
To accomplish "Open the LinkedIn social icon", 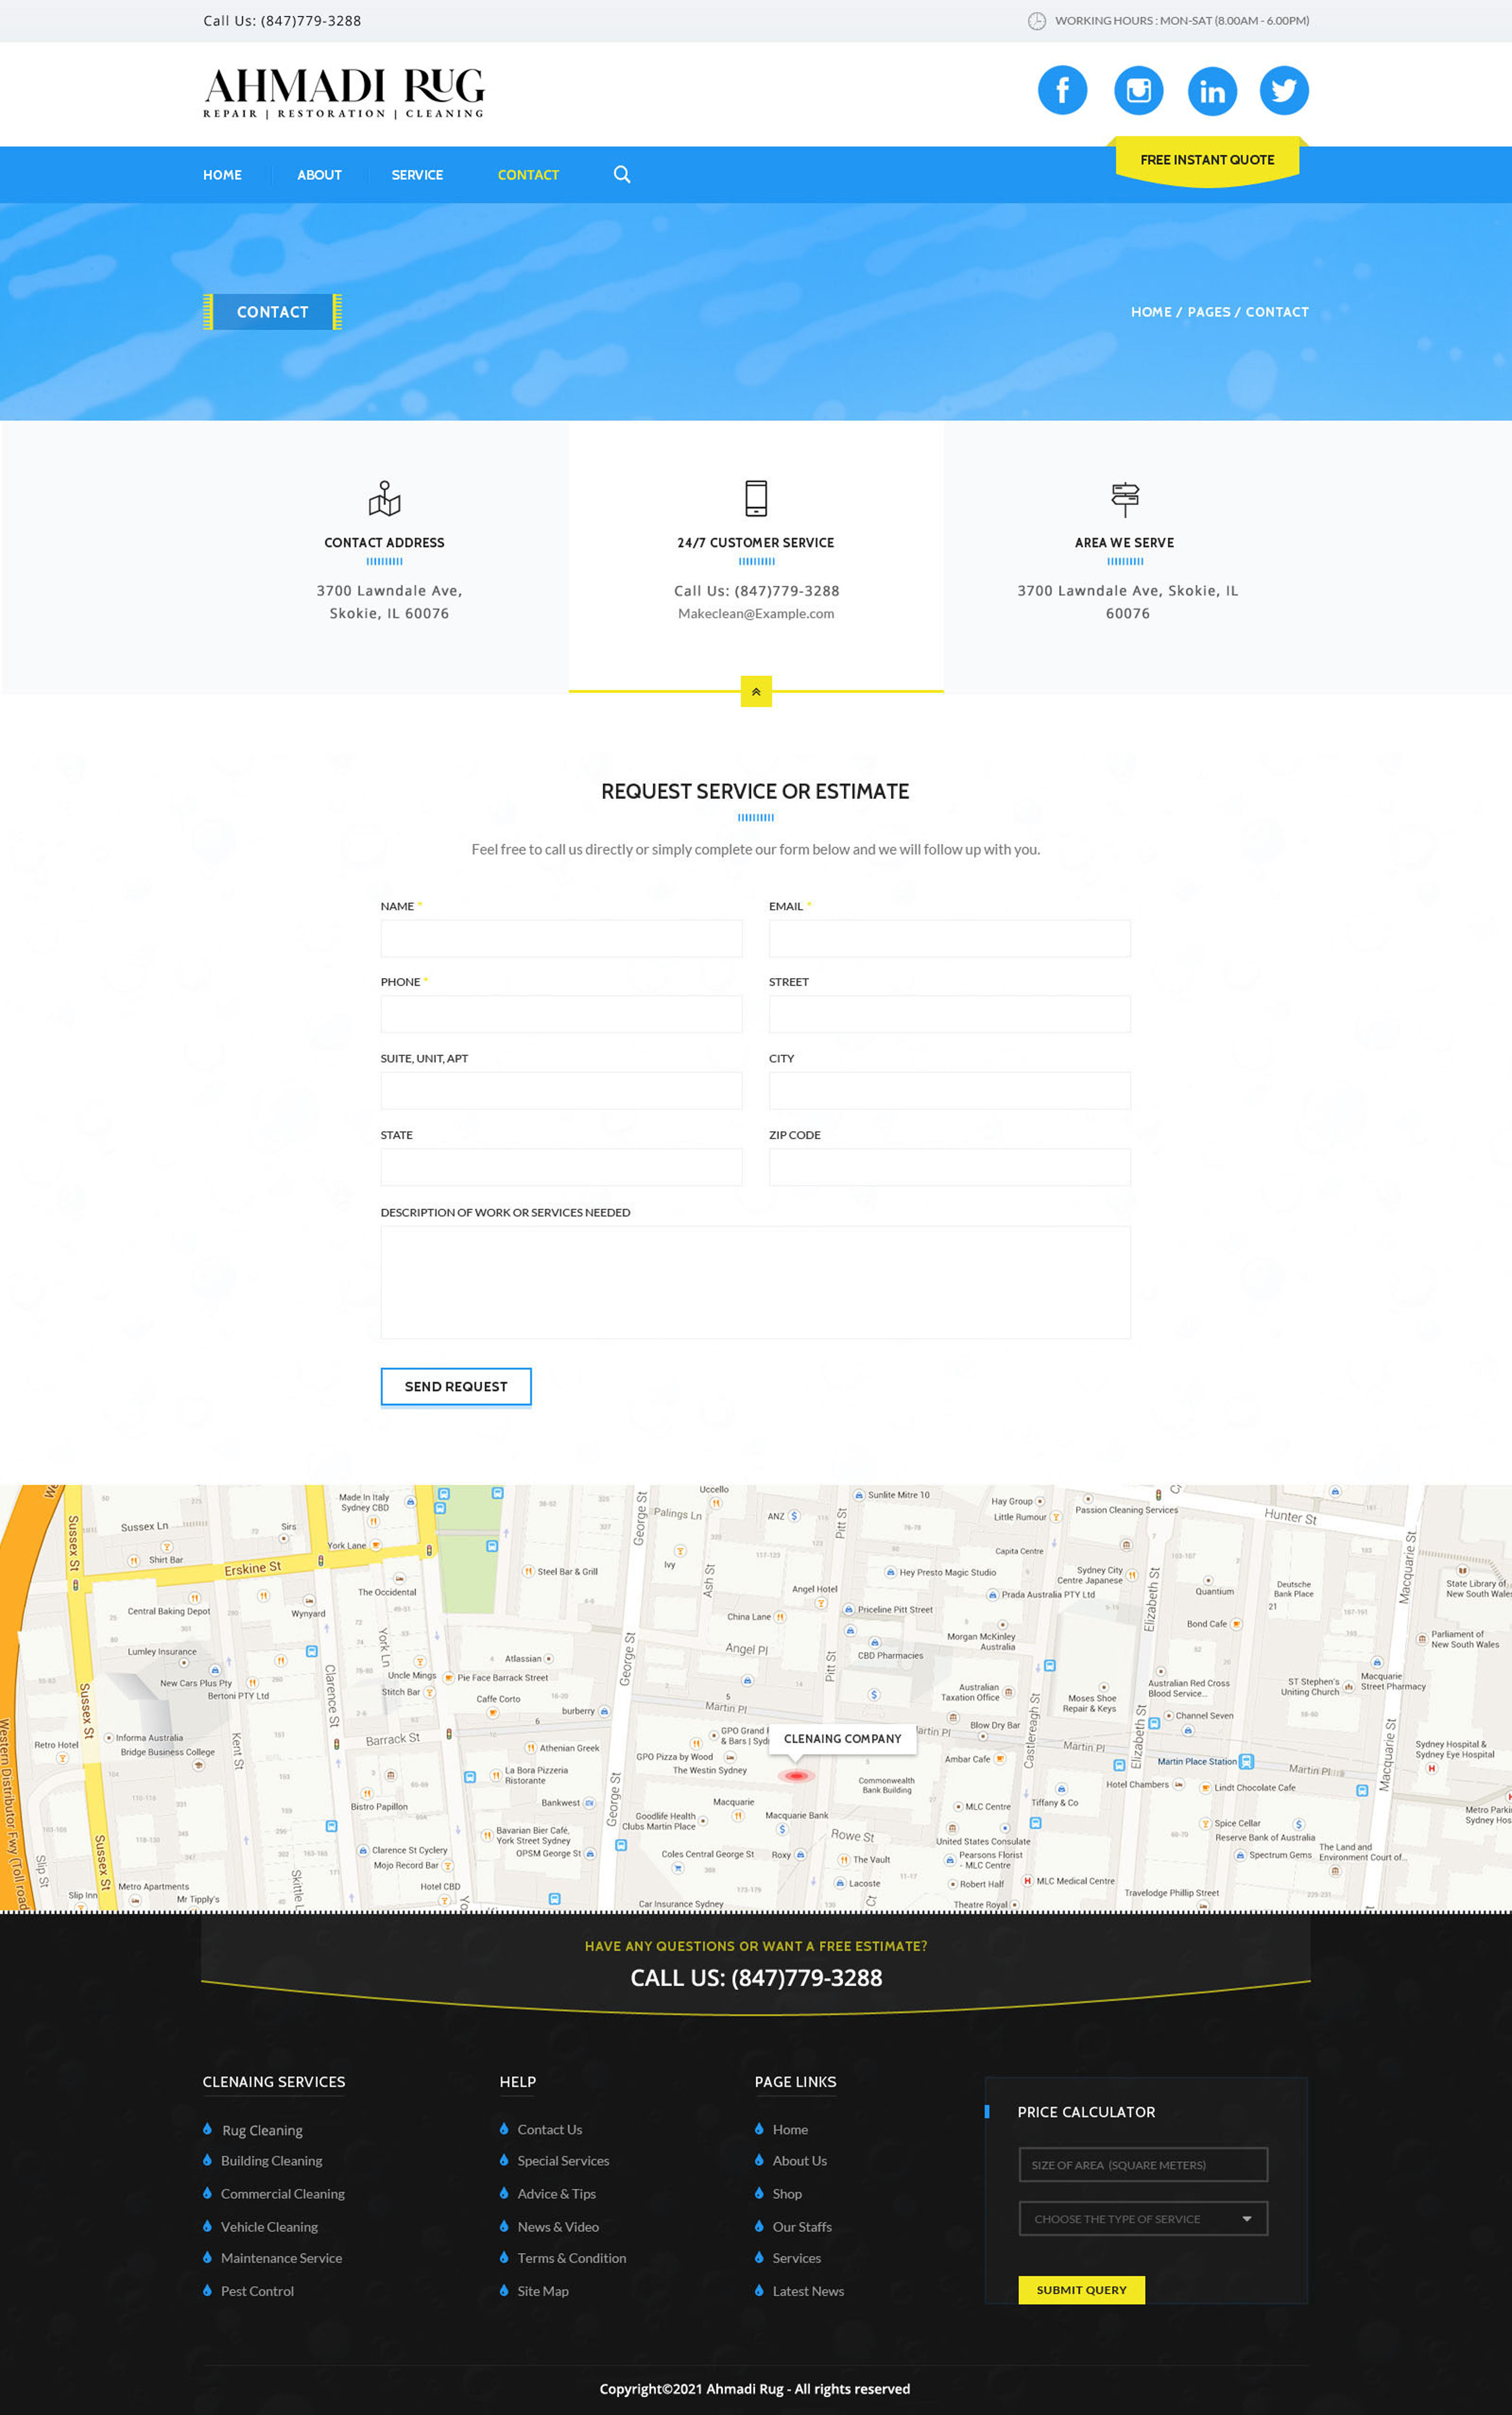I will click(1212, 90).
